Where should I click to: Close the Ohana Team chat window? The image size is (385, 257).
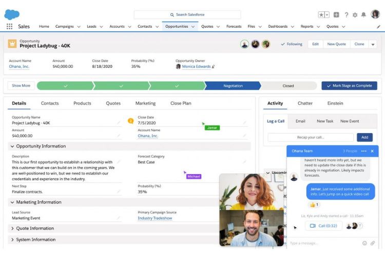(372, 151)
